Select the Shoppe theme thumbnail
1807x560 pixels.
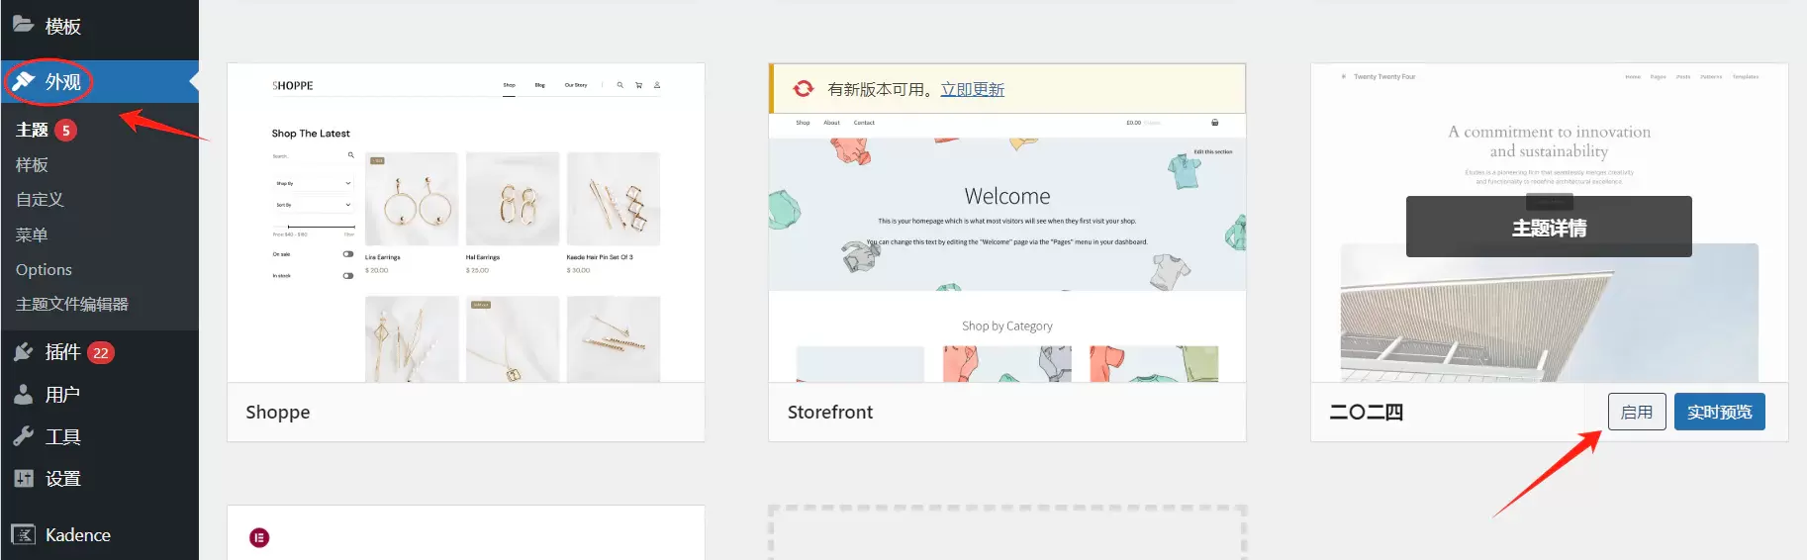pyautogui.click(x=466, y=224)
